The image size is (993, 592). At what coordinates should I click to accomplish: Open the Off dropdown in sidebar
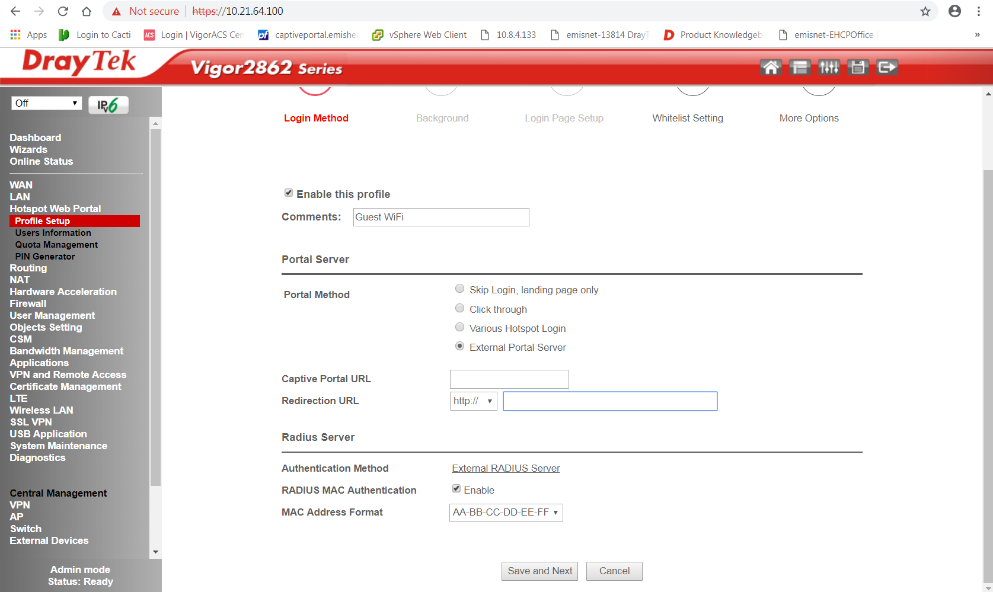[46, 103]
